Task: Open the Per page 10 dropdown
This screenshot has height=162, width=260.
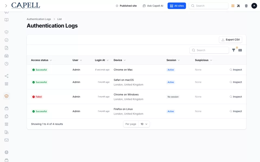Action: click(144, 124)
